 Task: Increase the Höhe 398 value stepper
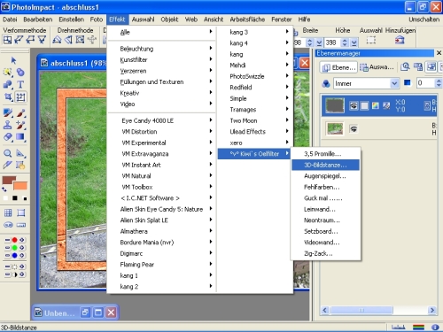click(345, 41)
